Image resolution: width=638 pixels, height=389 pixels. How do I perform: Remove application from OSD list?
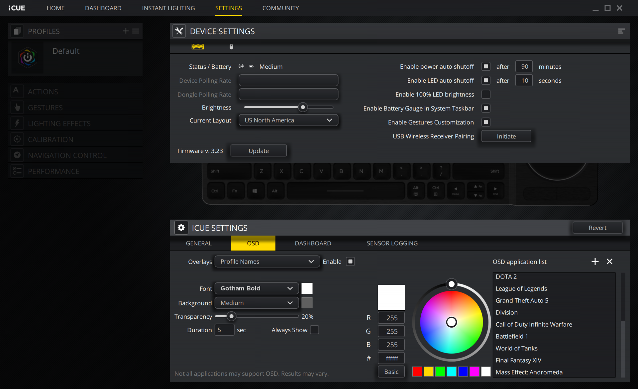coord(609,262)
